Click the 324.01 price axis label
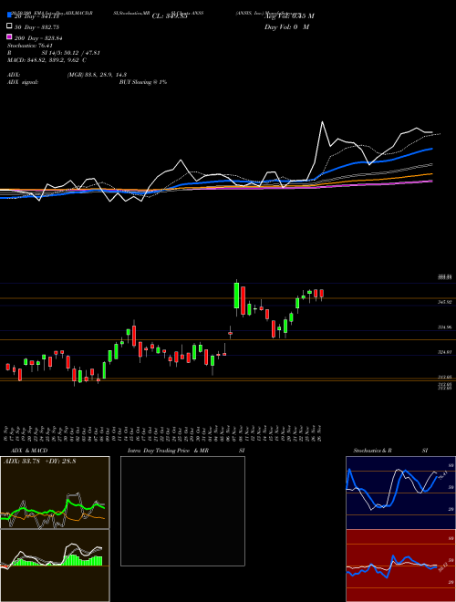Screen dimensions: 456x602 click(445, 352)
